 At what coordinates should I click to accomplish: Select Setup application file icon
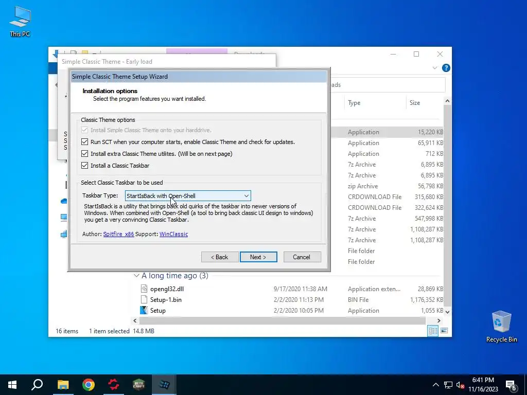pyautogui.click(x=144, y=310)
